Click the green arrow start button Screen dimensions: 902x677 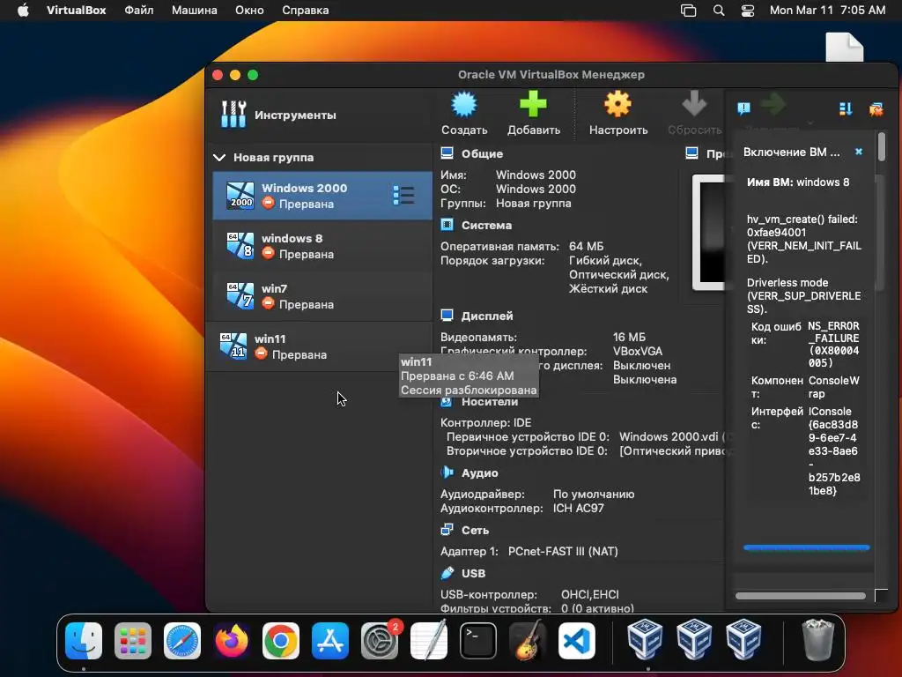(x=773, y=106)
